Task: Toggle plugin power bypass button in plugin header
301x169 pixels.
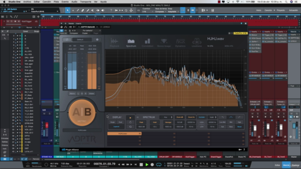Action: (x=62, y=31)
